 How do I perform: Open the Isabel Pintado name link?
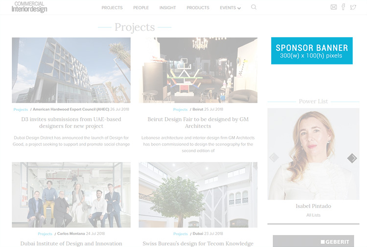tap(313, 206)
